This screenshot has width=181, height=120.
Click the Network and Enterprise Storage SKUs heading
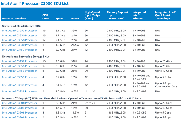pyautogui.click(x=25, y=56)
